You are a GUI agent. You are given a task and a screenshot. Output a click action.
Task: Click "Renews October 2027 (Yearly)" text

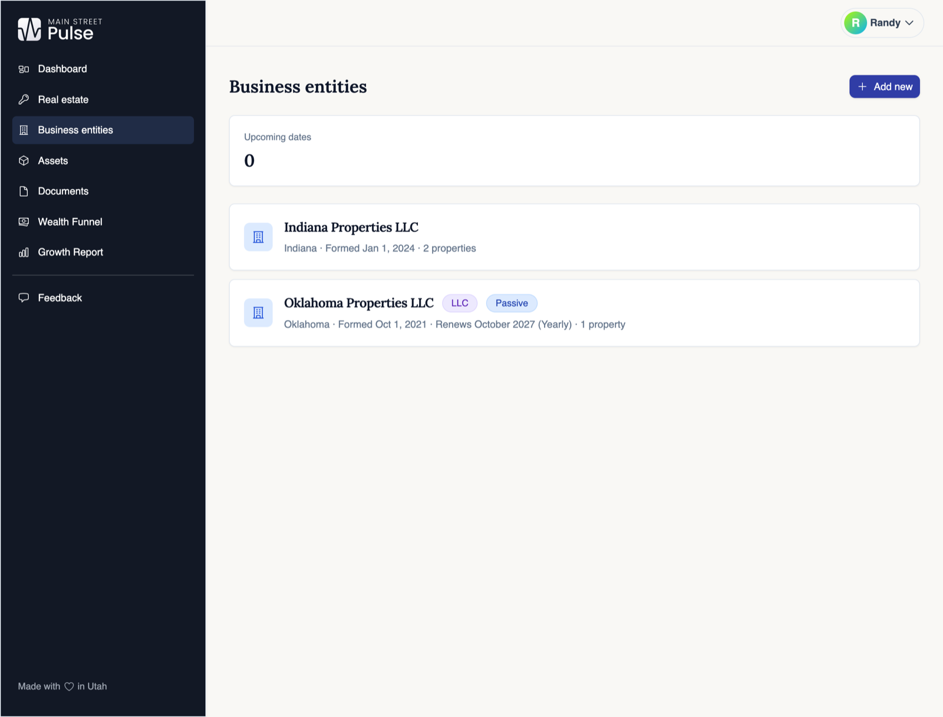click(503, 325)
